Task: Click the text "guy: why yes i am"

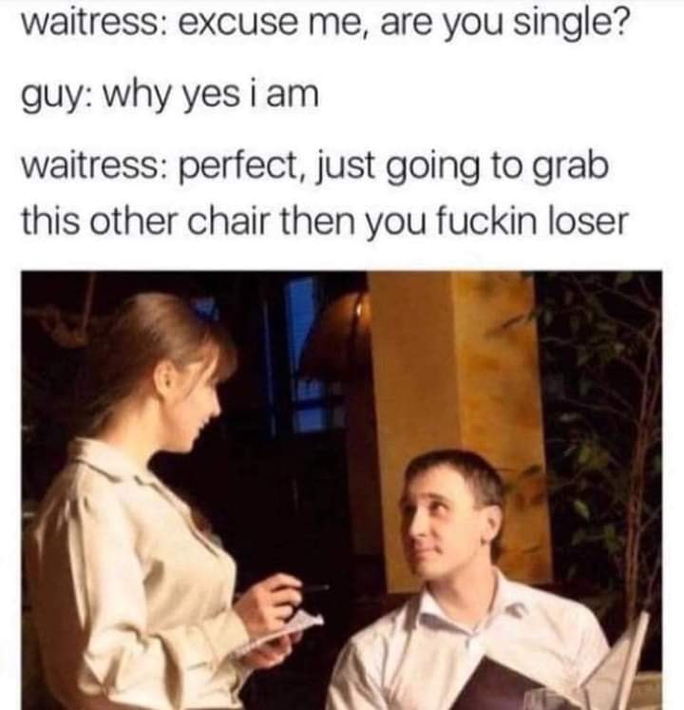Action: [x=171, y=98]
